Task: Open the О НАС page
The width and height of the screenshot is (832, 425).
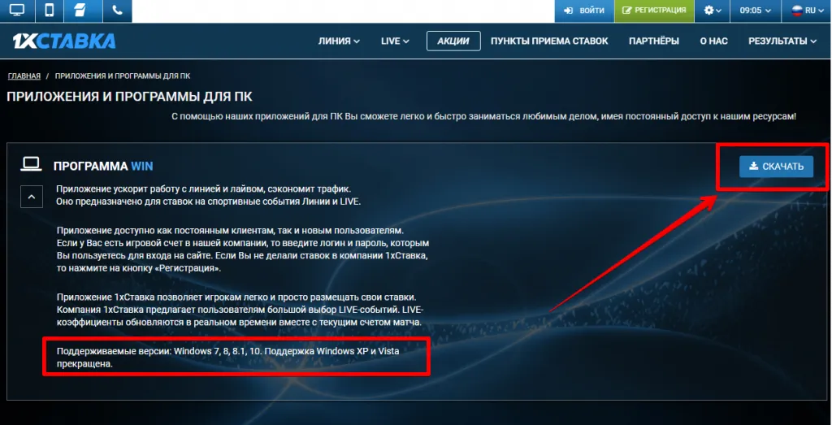Action: [x=713, y=41]
